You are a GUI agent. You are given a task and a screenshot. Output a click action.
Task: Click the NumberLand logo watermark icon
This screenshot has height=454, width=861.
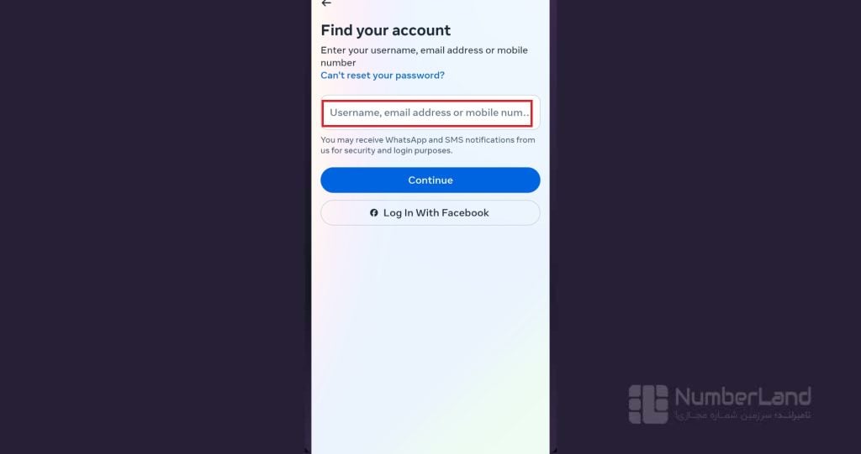coord(648,404)
